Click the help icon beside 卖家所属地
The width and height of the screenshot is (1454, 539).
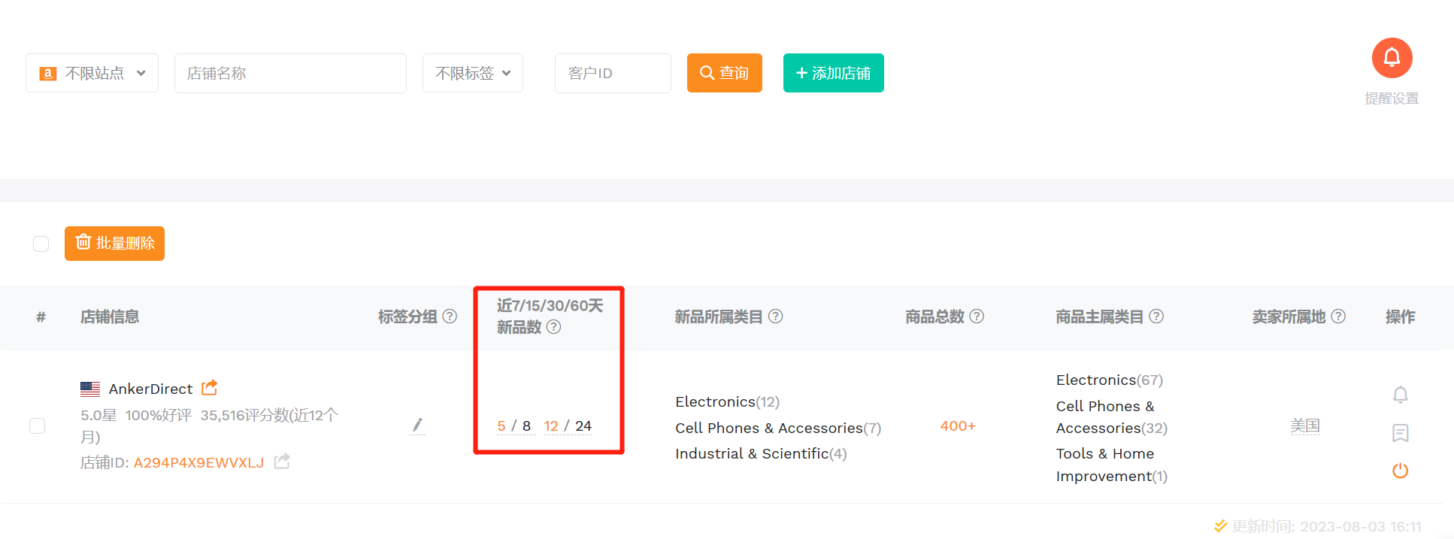pyautogui.click(x=1338, y=316)
